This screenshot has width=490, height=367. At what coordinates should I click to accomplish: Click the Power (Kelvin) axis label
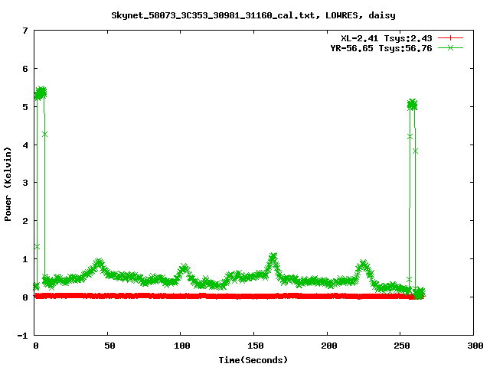click(x=8, y=184)
